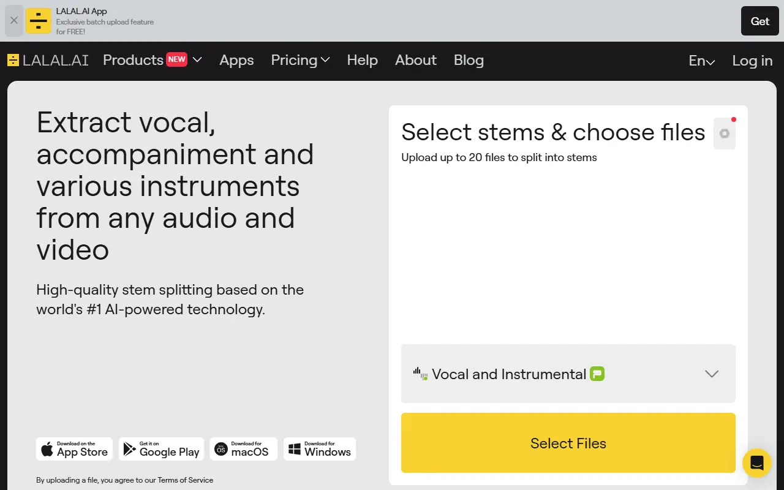Open the language selector
The height and width of the screenshot is (490, 784).
(701, 61)
